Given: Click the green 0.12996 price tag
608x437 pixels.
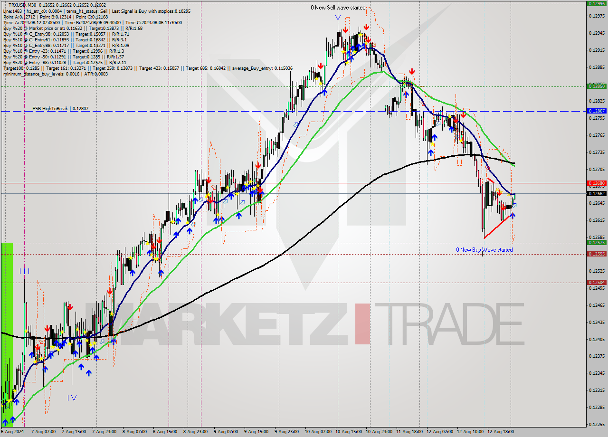Looking at the screenshot, I should pos(597,3).
